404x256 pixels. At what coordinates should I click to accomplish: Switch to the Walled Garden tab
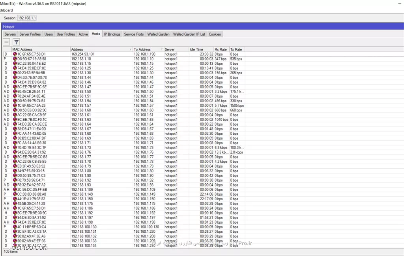pos(158,34)
